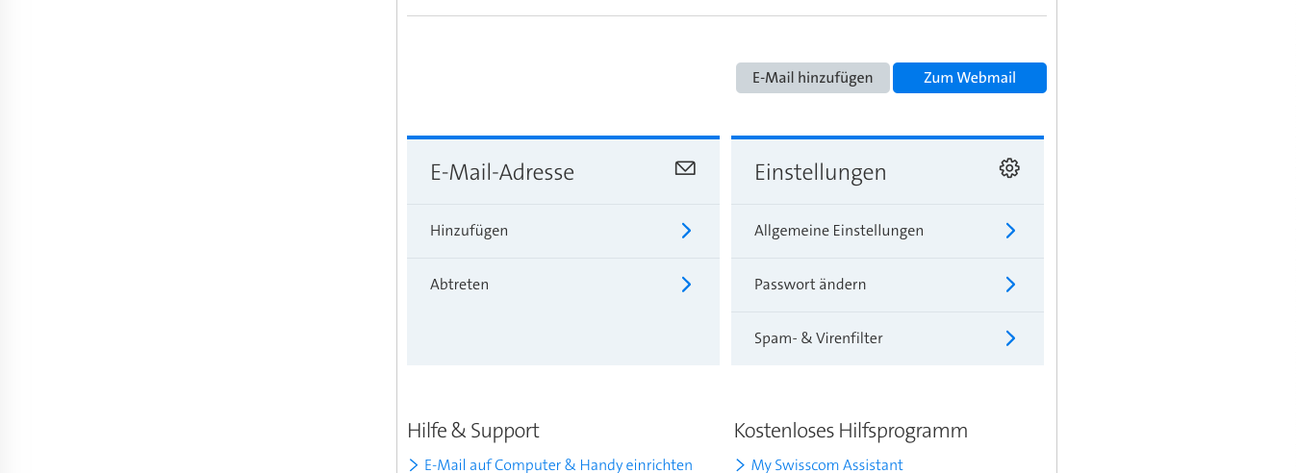Image resolution: width=1296 pixels, height=473 pixels.
Task: Click the E-Mail-Adresse card heading
Action: point(501,172)
